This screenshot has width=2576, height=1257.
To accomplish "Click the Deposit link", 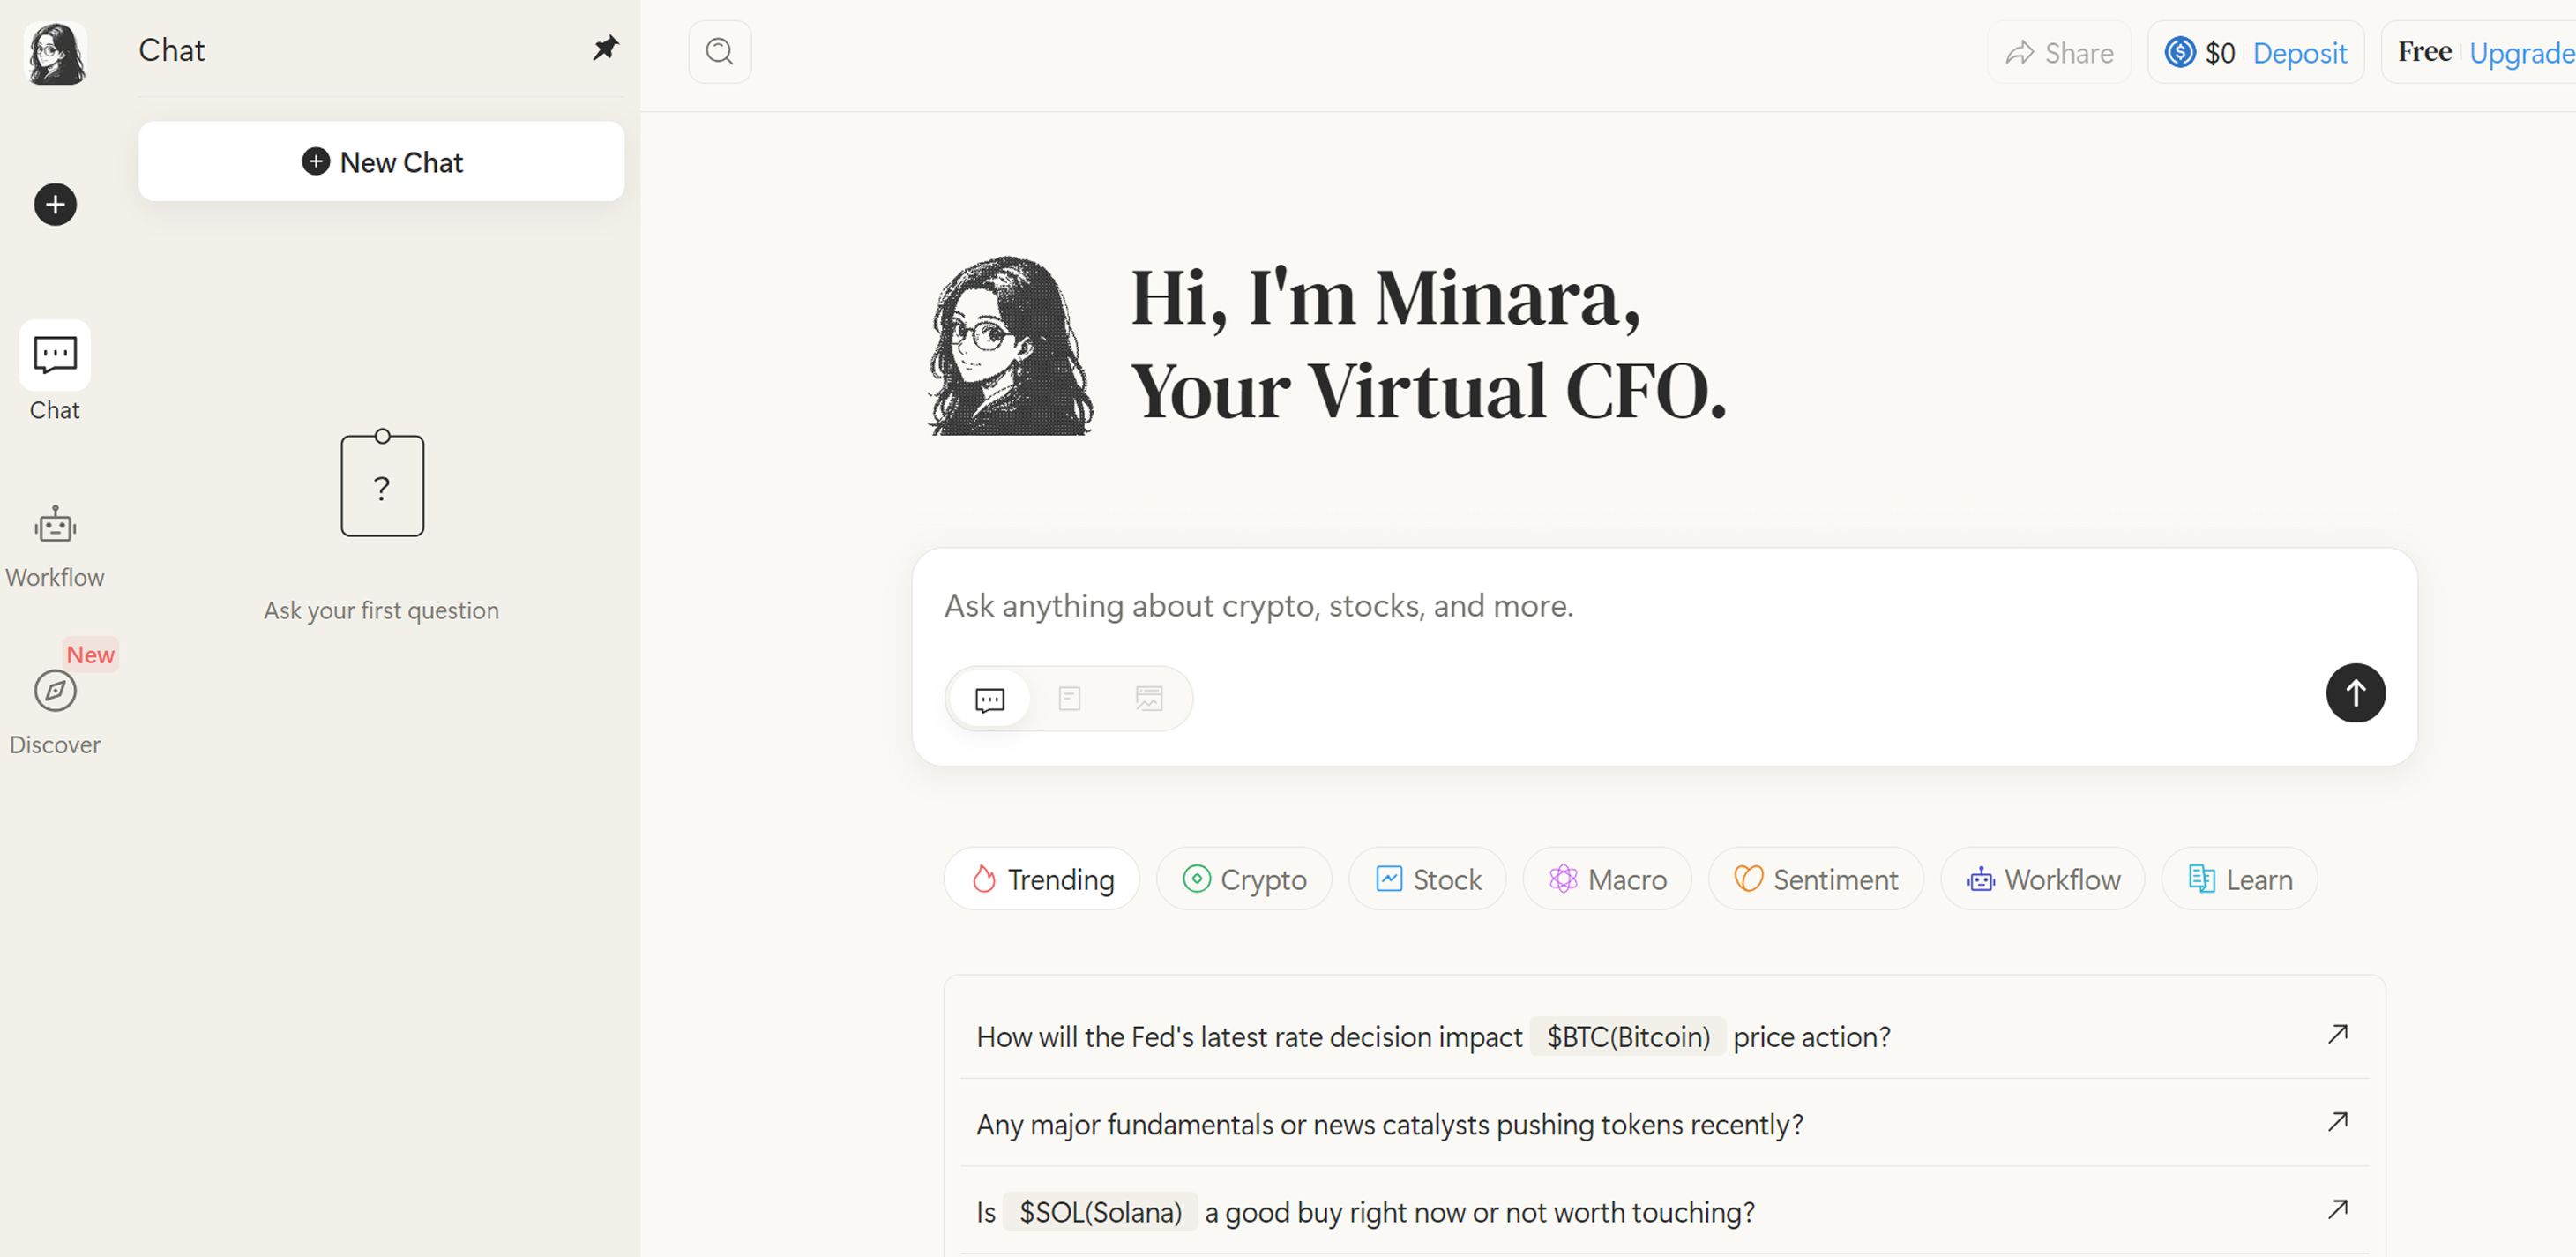I will pyautogui.click(x=2299, y=53).
